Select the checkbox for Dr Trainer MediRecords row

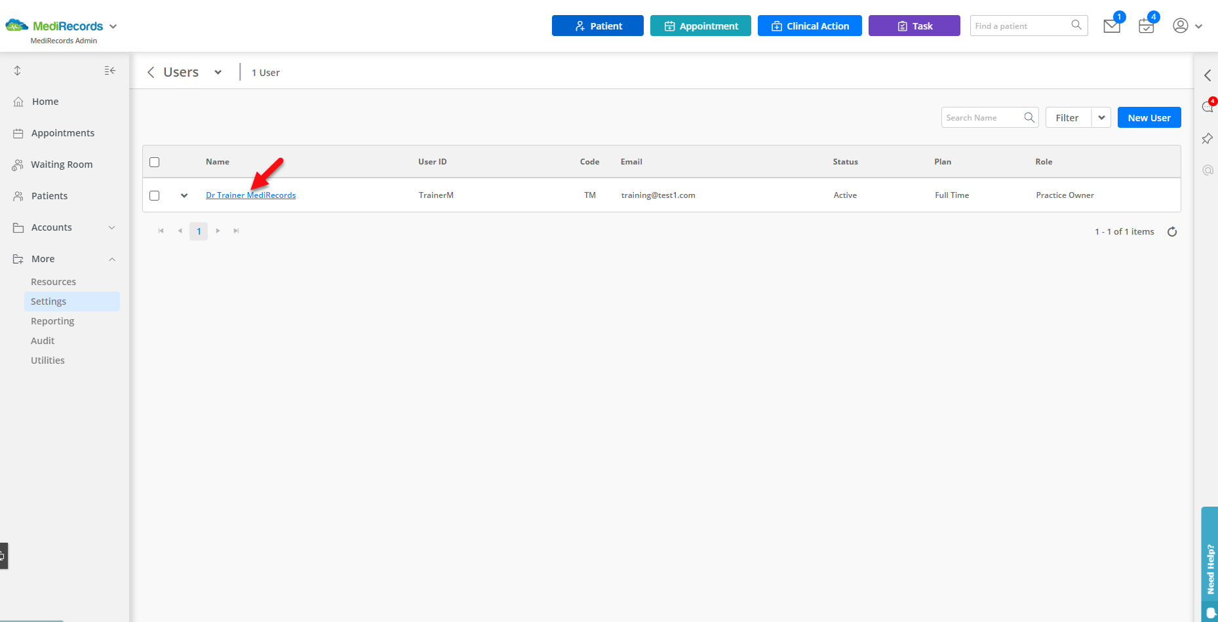155,195
